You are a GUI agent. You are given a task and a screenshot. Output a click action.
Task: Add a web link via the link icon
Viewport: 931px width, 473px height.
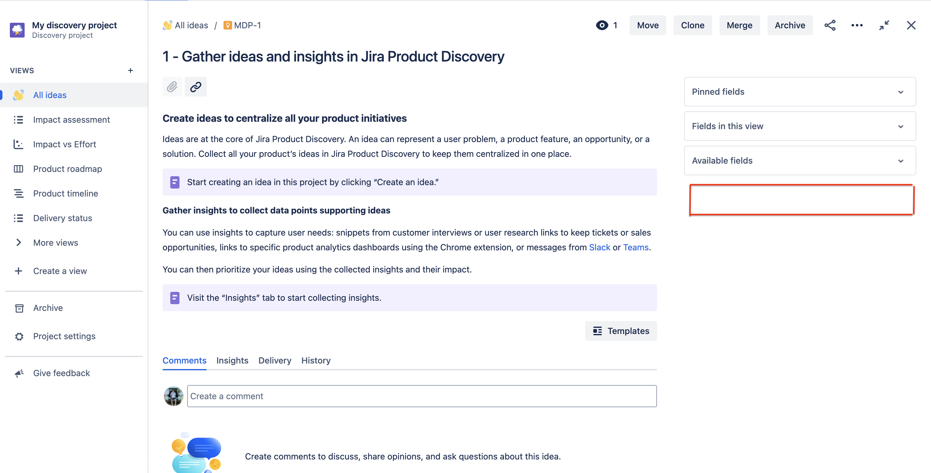point(195,87)
